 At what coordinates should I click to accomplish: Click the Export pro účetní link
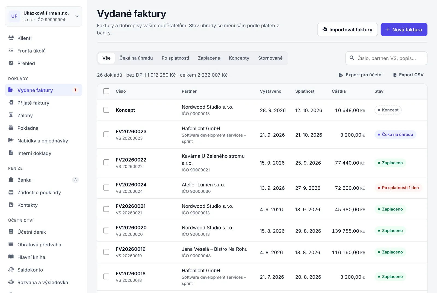(x=361, y=75)
